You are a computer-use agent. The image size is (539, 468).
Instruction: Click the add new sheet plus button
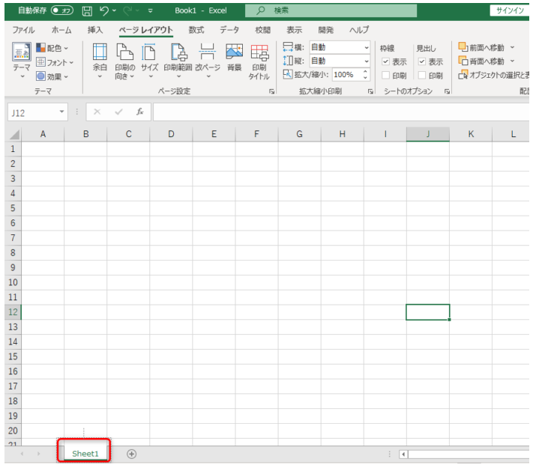[132, 454]
